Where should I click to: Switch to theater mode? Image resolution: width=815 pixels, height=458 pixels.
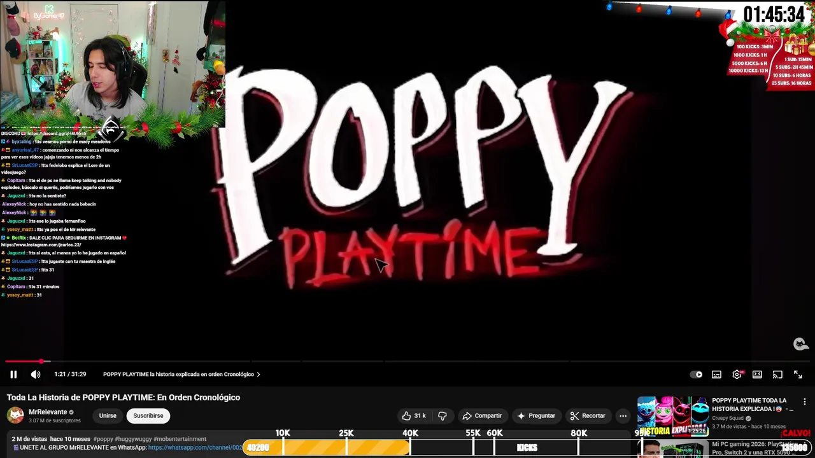point(757,375)
